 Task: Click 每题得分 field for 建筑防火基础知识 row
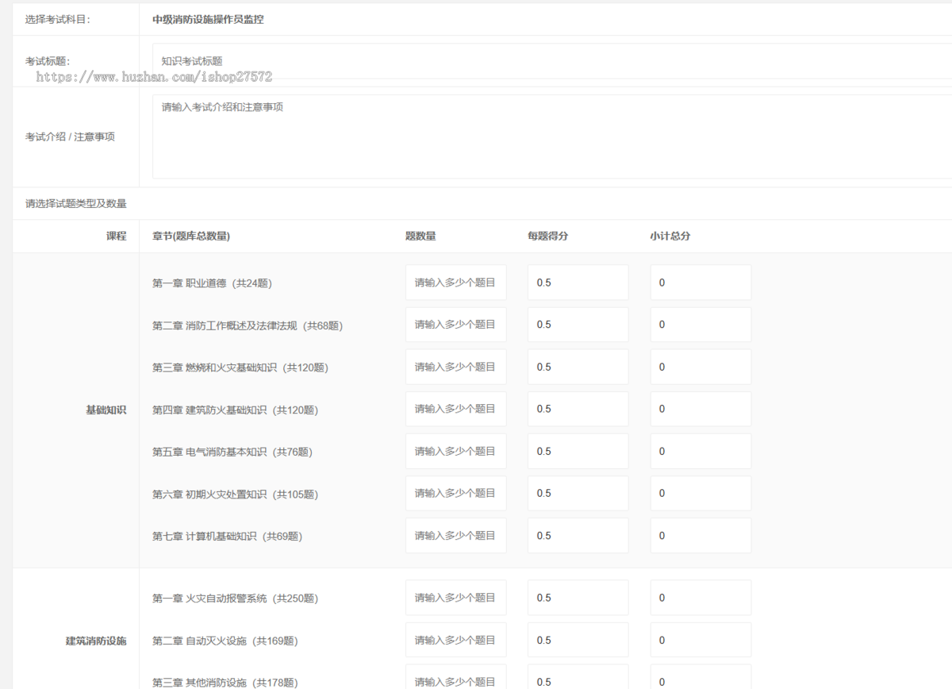pyautogui.click(x=578, y=409)
